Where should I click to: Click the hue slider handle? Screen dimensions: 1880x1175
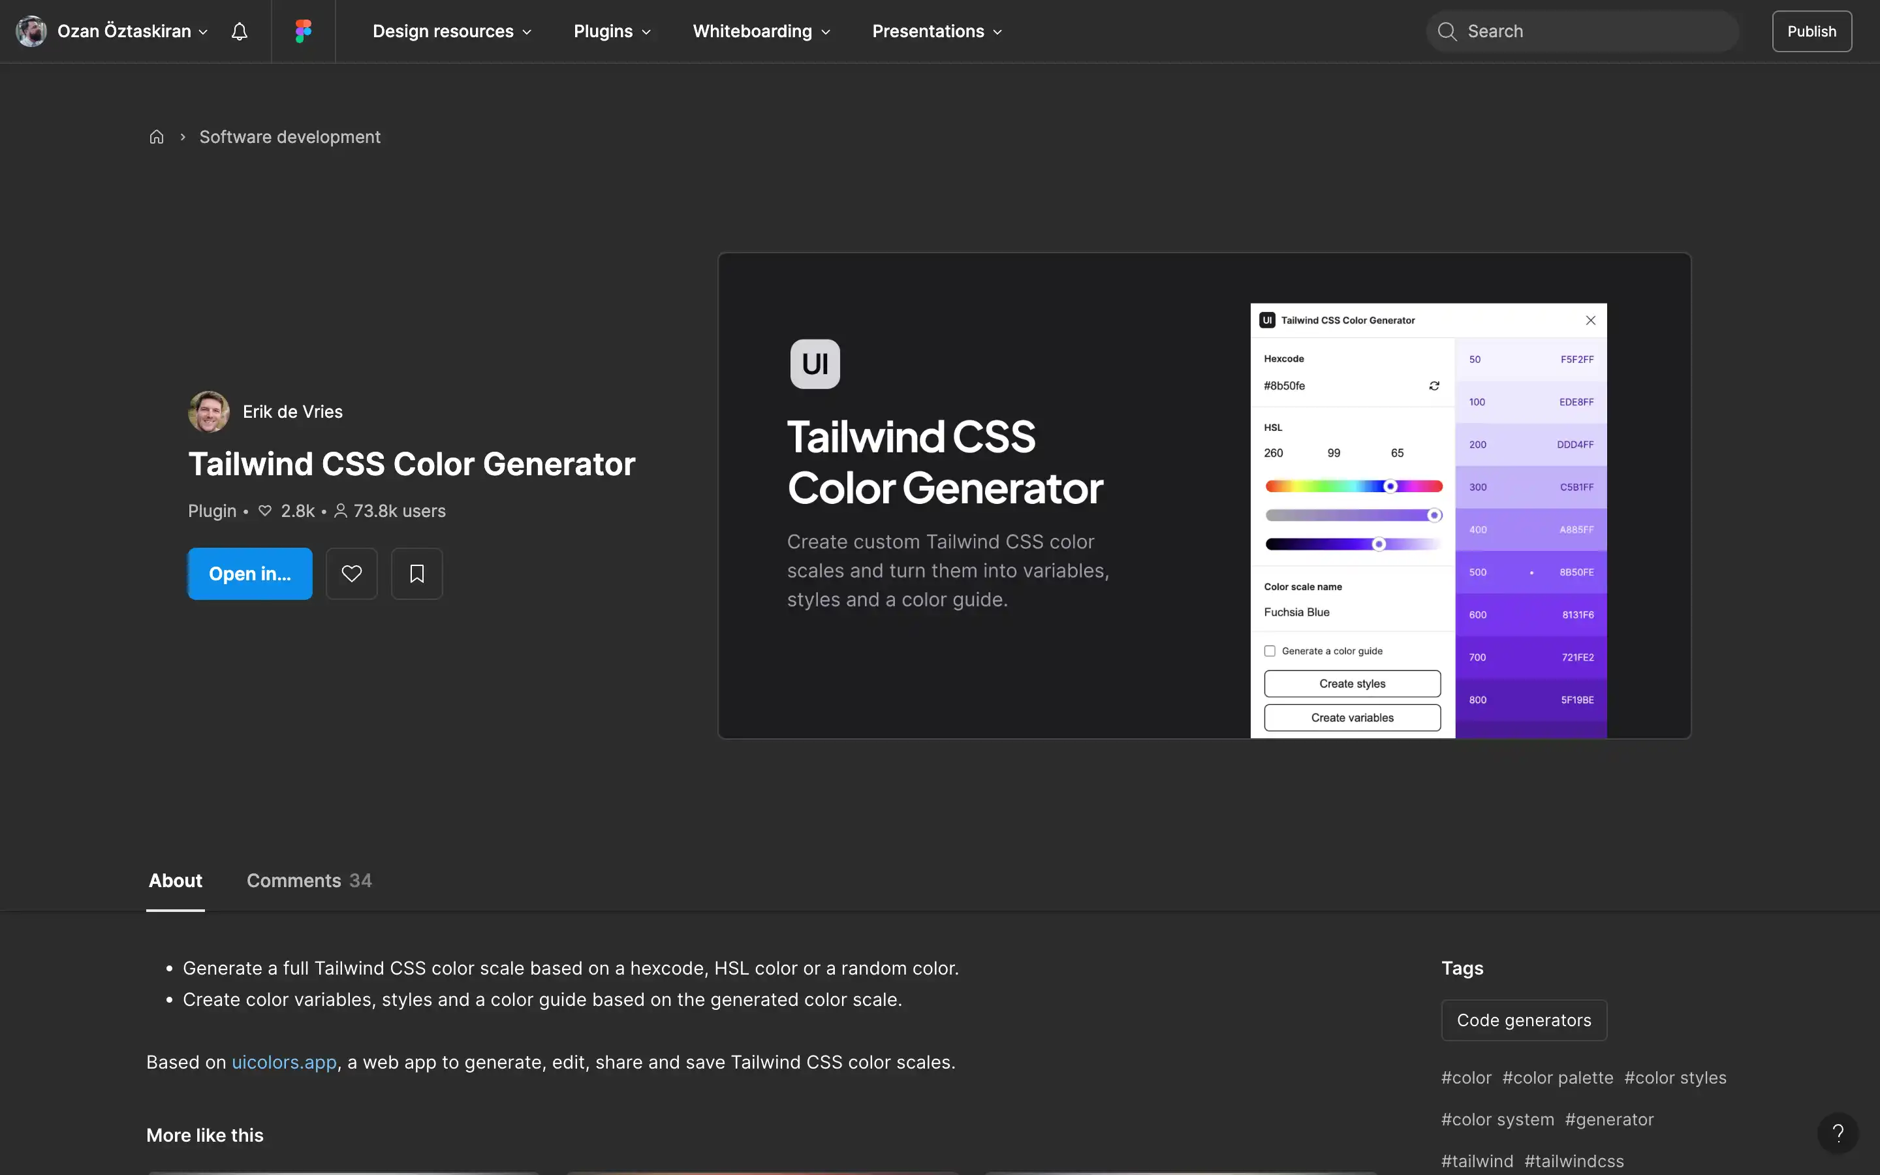[x=1390, y=486]
